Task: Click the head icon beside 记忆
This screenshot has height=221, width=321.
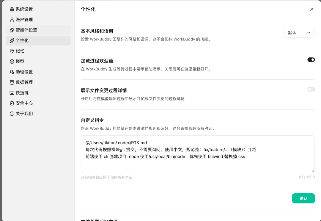Action: [x=12, y=51]
